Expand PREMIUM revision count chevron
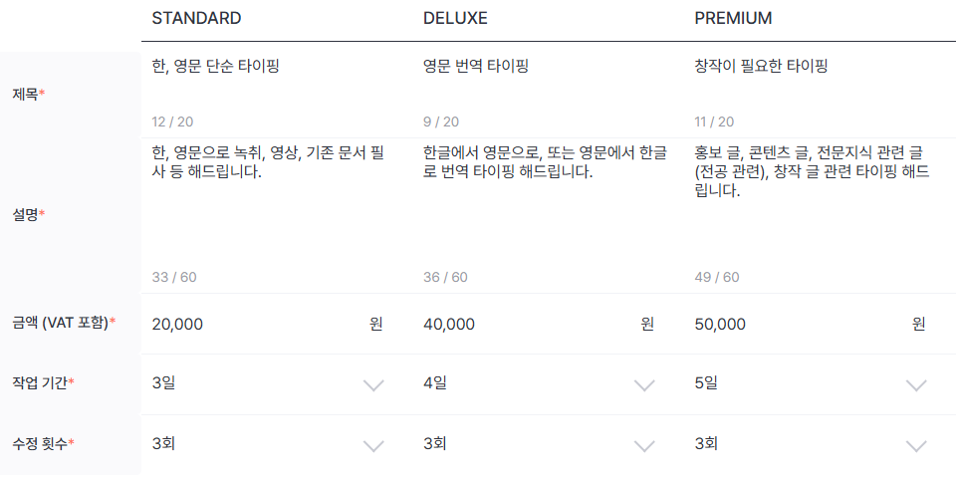The height and width of the screenshot is (480, 957). tap(916, 446)
